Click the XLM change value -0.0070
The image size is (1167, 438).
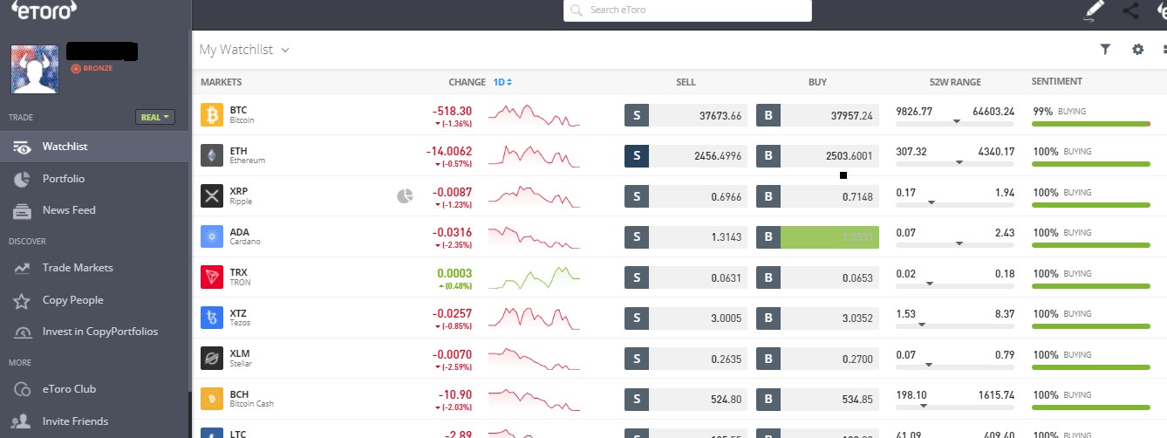(x=452, y=353)
